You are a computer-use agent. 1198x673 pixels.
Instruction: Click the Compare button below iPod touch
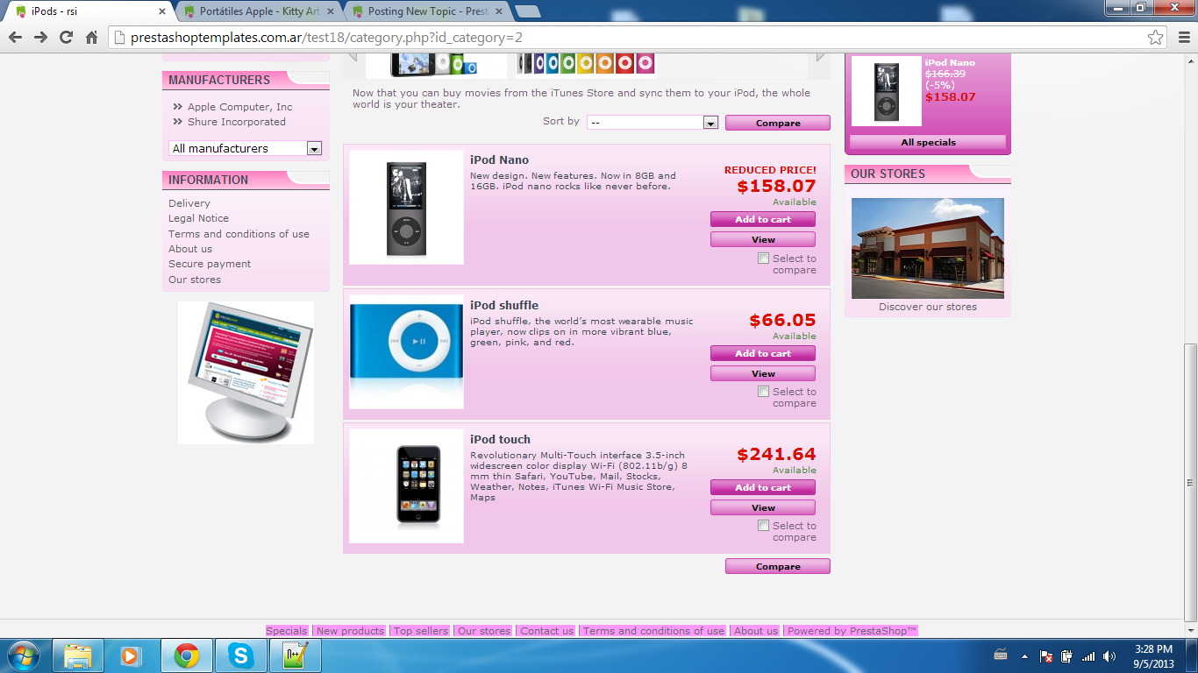778,566
